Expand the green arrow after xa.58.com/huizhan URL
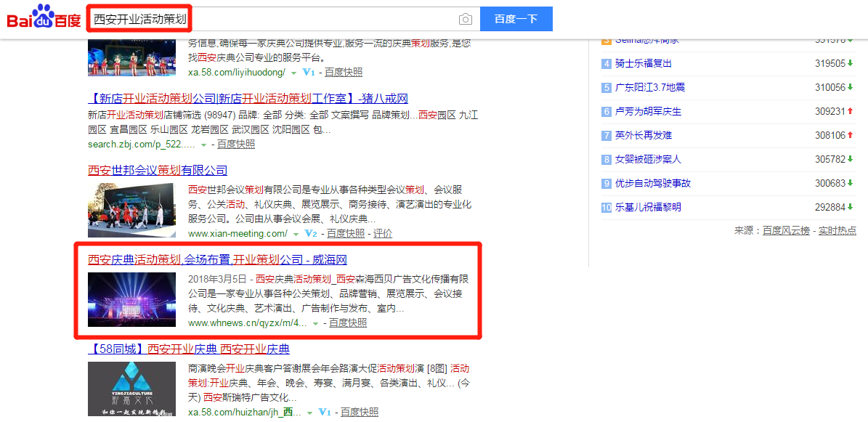 pyautogui.click(x=310, y=413)
